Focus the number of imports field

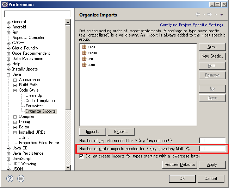pyautogui.click(x=212, y=141)
